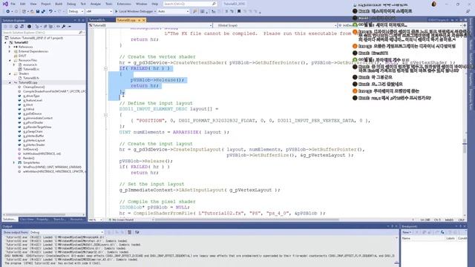Collapse the Resource Files folder
475x267 pixels.
pos(10,60)
